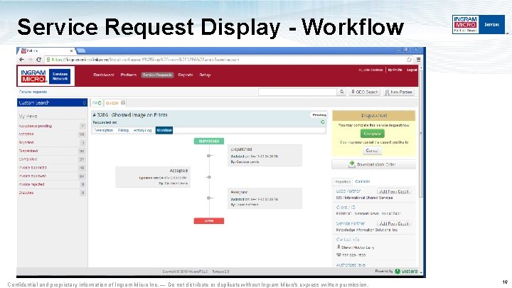Click the green Complete button
512x288 pixels.
click(372, 134)
